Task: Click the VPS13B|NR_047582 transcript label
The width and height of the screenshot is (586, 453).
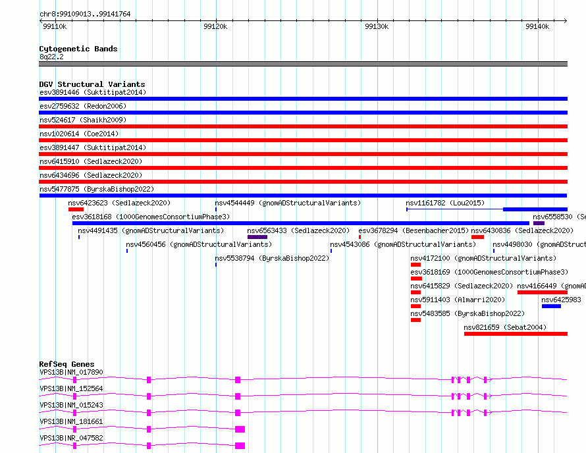Action: pyautogui.click(x=71, y=438)
